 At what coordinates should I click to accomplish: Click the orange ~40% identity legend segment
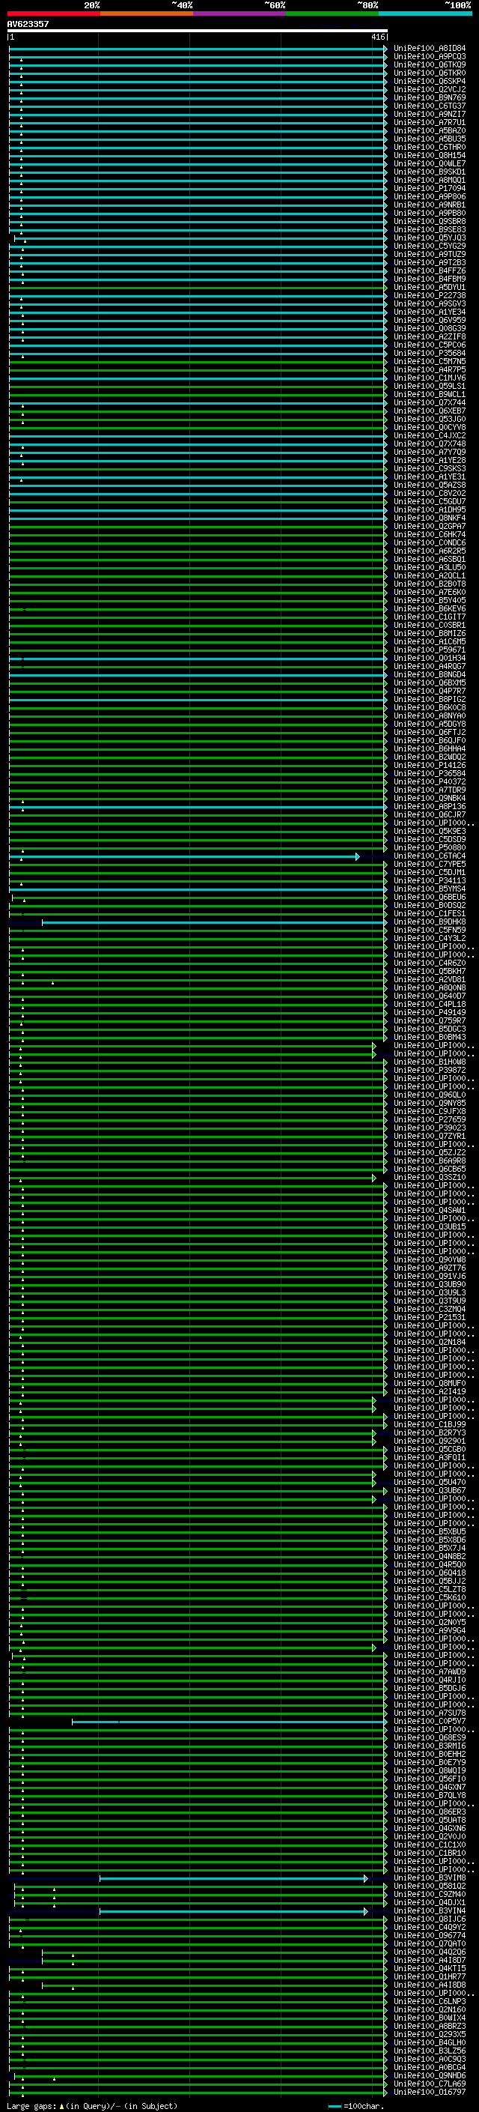coord(147,13)
